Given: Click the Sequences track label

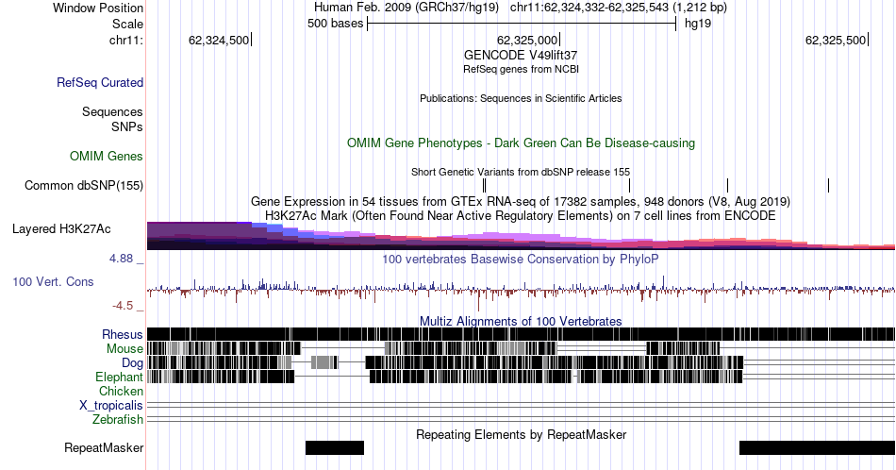Looking at the screenshot, I should click(x=112, y=111).
